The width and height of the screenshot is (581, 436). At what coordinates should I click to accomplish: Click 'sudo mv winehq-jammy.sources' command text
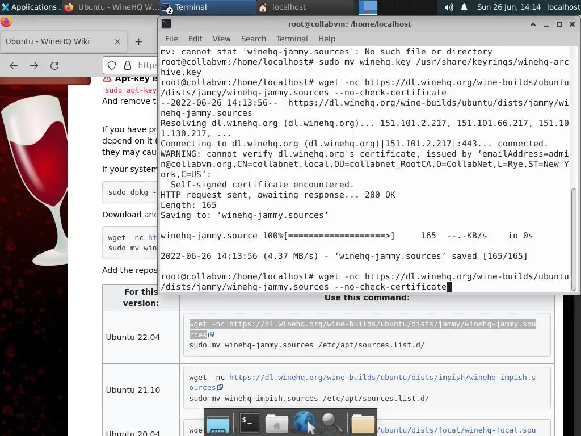point(307,345)
